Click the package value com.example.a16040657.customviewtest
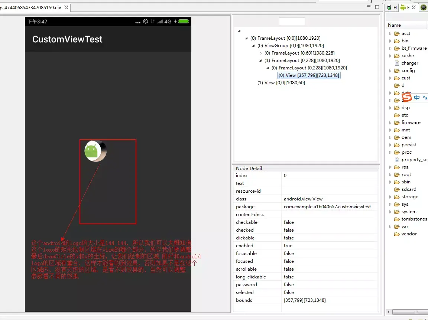Image resolution: width=428 pixels, height=320 pixels. tap(327, 207)
